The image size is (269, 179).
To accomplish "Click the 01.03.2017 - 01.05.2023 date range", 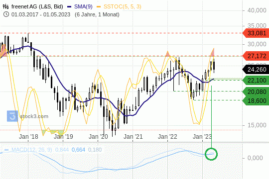I will 41,14.
